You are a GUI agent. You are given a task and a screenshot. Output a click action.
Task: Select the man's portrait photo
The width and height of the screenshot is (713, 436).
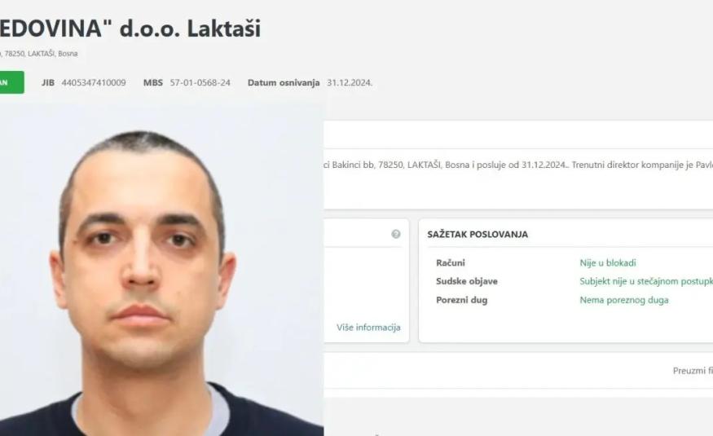[161, 268]
